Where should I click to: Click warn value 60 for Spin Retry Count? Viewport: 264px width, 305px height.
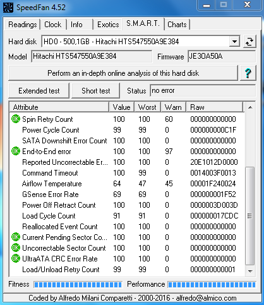point(169,119)
